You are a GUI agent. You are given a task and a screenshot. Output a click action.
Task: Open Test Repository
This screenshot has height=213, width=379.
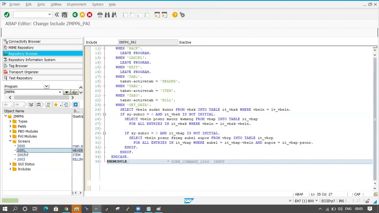(43, 78)
